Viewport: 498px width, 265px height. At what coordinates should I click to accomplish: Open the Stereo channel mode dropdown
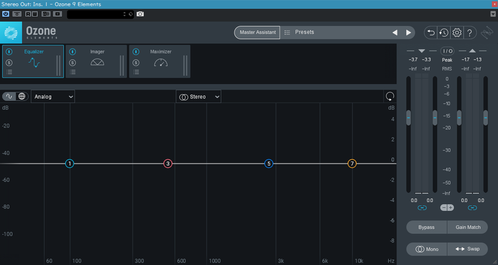(199, 96)
